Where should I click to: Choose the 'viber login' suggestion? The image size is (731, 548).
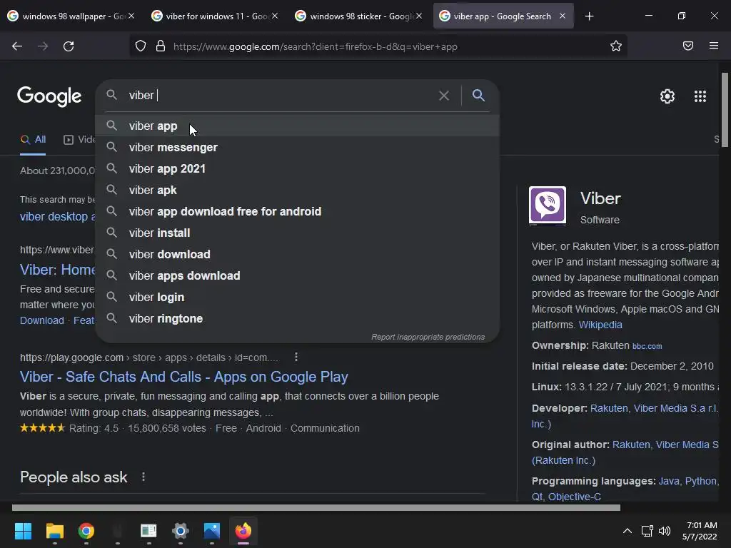click(298, 298)
